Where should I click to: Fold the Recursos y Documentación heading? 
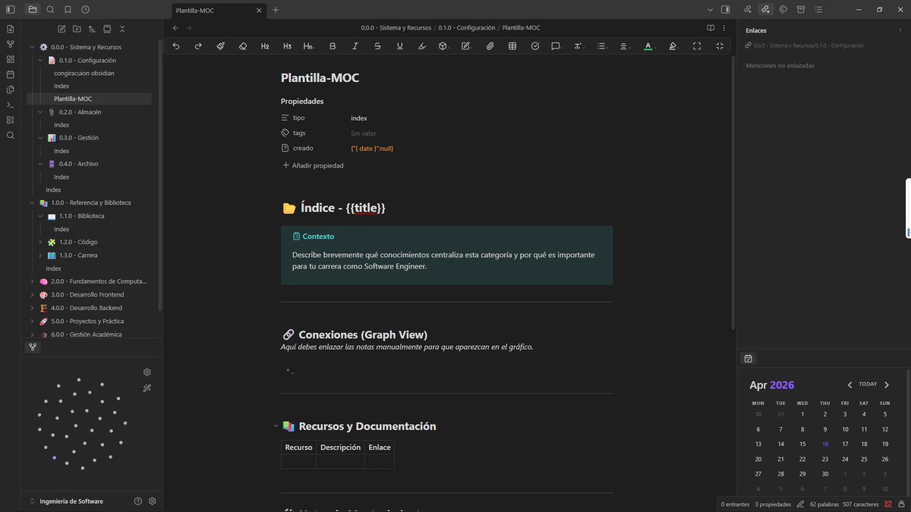point(276,426)
